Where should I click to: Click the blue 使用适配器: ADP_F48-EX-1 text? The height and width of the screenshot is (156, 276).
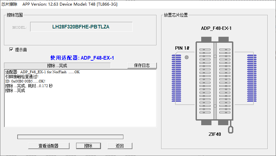pos(82,58)
